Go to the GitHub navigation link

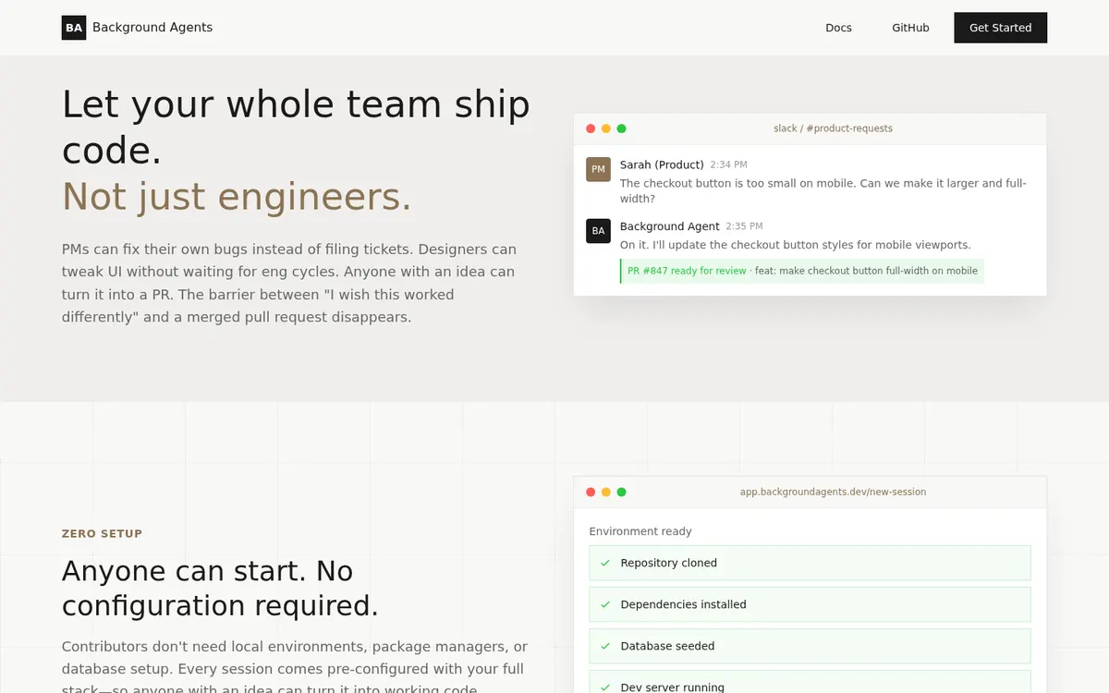pyautogui.click(x=910, y=28)
